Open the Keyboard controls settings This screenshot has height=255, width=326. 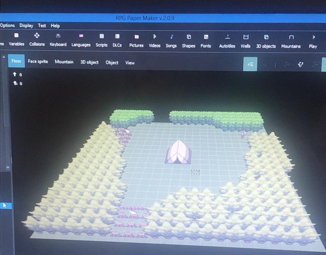pos(58,40)
